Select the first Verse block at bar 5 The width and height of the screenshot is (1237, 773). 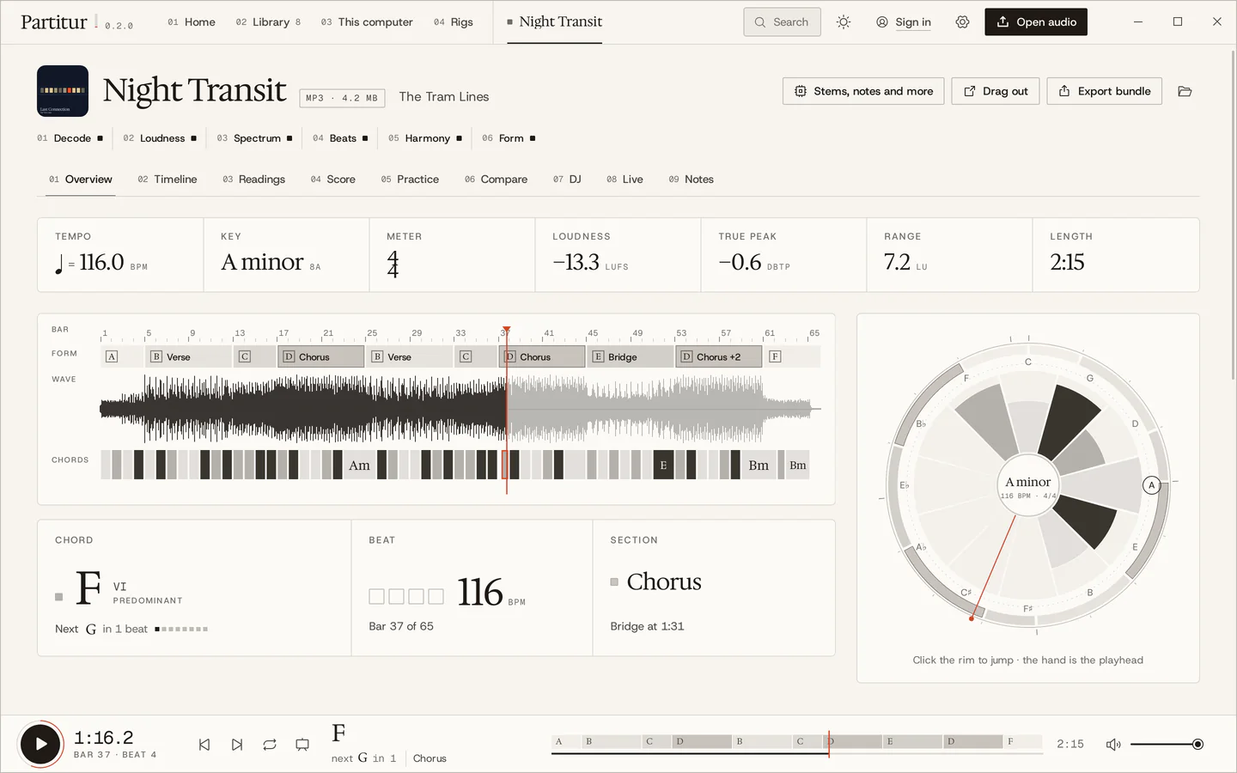[189, 356]
